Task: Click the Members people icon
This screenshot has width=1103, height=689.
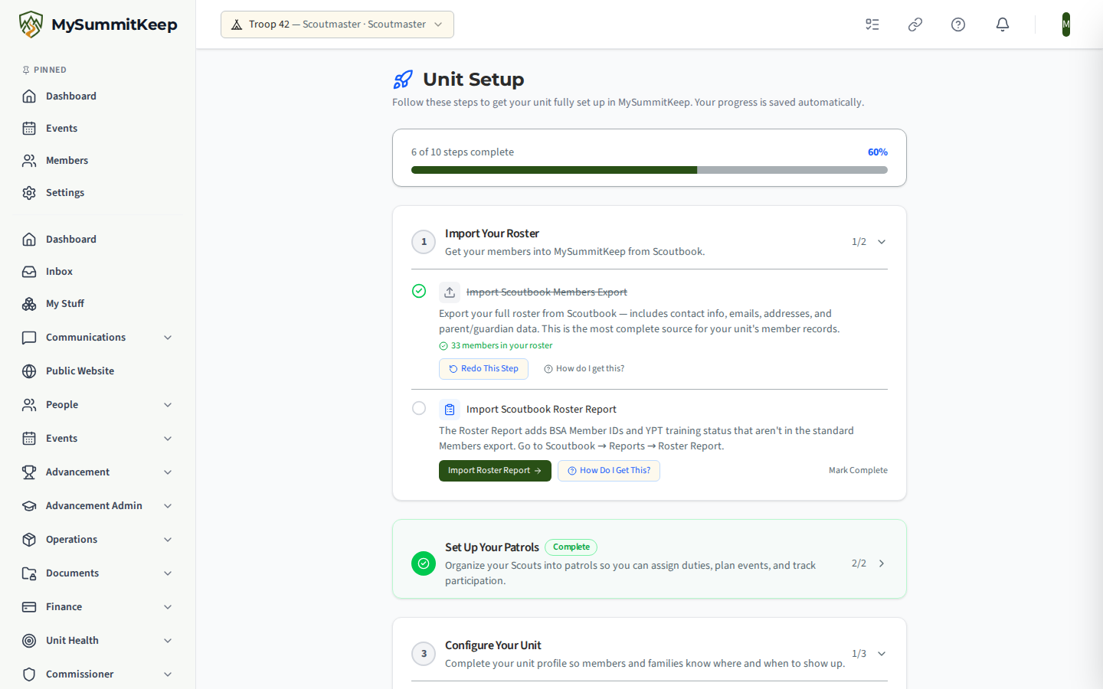Action: pos(29,161)
